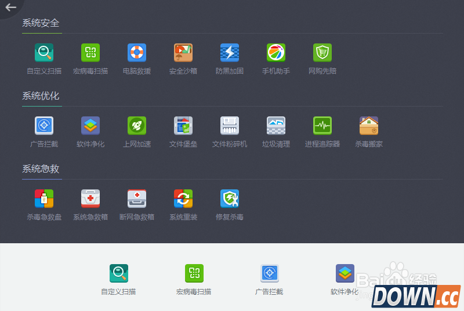Open 垃圾清理 cleanup tool

[x=276, y=126]
